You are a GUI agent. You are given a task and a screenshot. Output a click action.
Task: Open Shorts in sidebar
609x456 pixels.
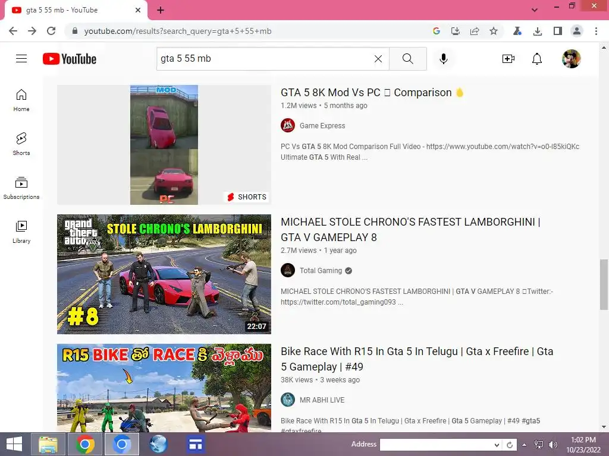21,144
